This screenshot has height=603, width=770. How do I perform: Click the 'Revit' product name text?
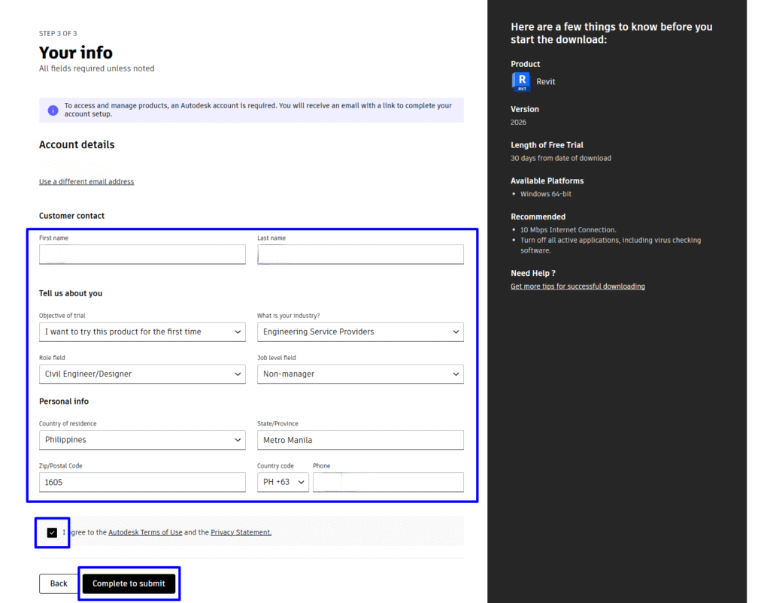[x=546, y=82]
